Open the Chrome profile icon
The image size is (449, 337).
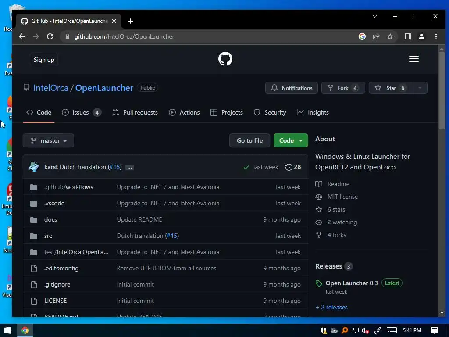pyautogui.click(x=421, y=37)
